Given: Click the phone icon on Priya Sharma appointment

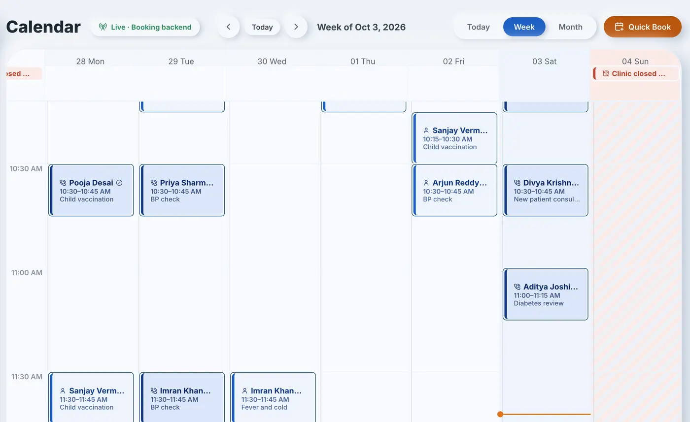Looking at the screenshot, I should [x=153, y=183].
